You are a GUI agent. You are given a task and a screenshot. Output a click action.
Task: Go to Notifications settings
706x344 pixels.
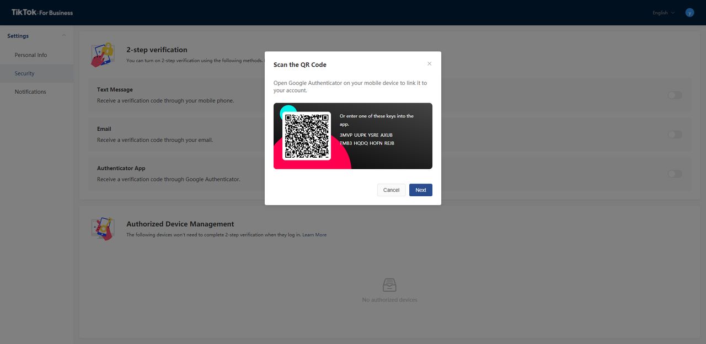click(x=30, y=92)
